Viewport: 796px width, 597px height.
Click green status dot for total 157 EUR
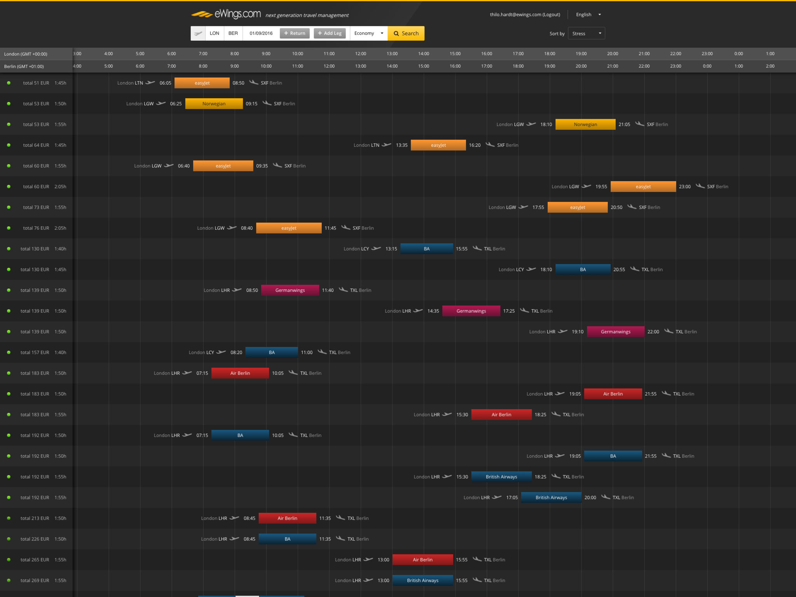[x=9, y=353]
